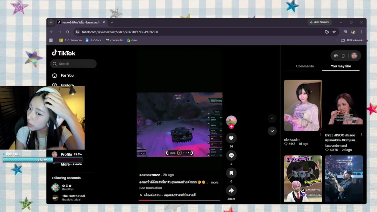Click the browser address bar URL
This screenshot has height=212, width=377.
pyautogui.click(x=120, y=32)
